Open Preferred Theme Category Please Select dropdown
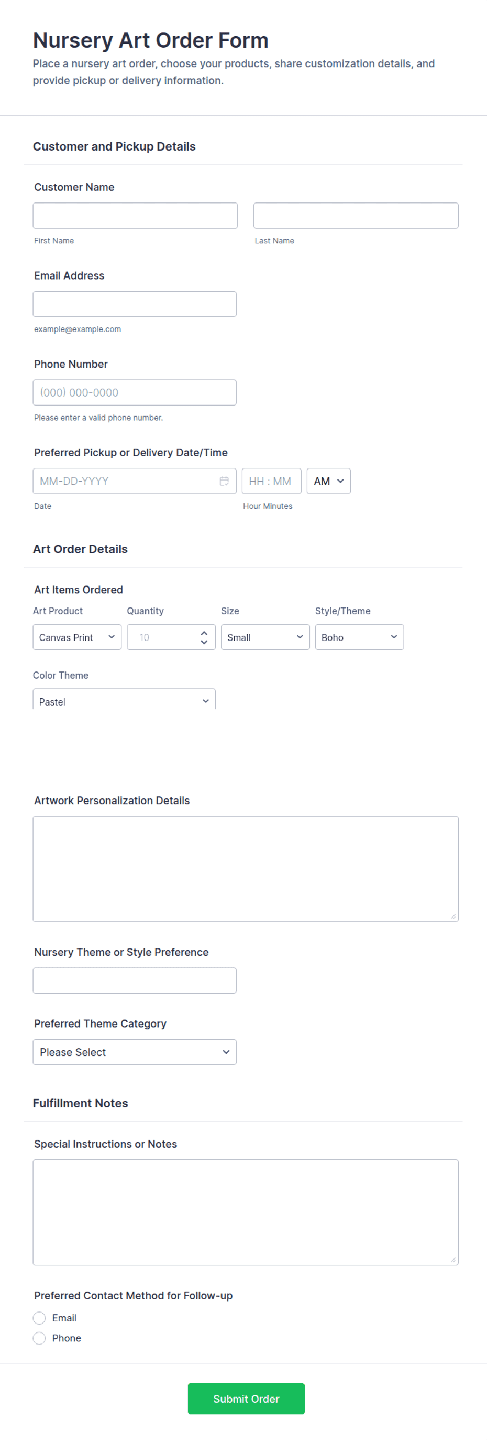The width and height of the screenshot is (487, 1440). (135, 1052)
